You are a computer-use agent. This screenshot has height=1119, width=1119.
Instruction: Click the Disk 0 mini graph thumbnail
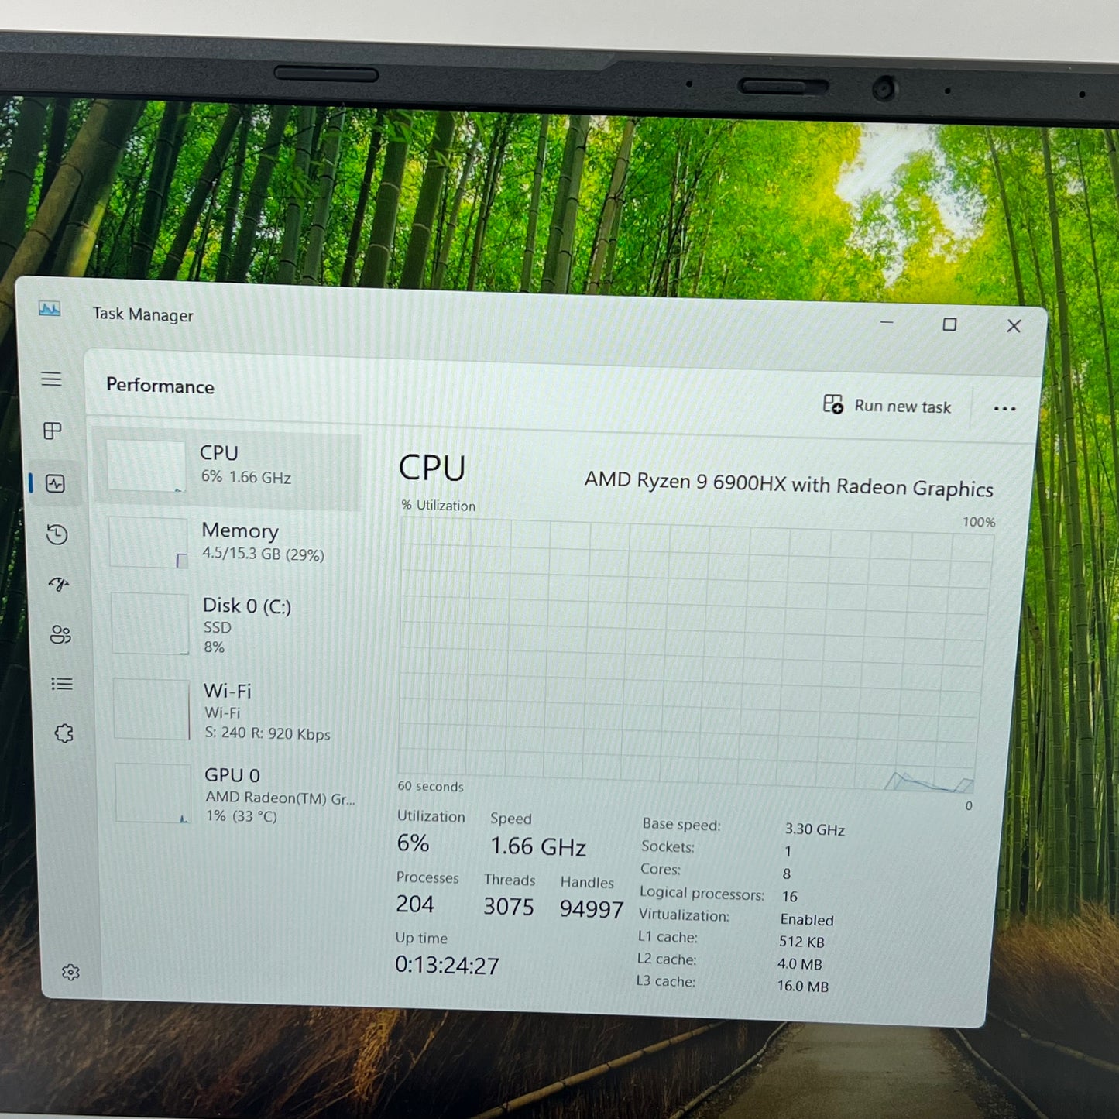(150, 623)
